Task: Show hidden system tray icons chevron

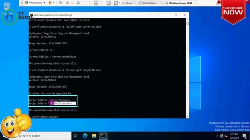Action: (x=217, y=136)
